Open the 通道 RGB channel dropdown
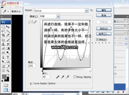Screen dimensions: 129x95 pyautogui.click(x=58, y=16)
